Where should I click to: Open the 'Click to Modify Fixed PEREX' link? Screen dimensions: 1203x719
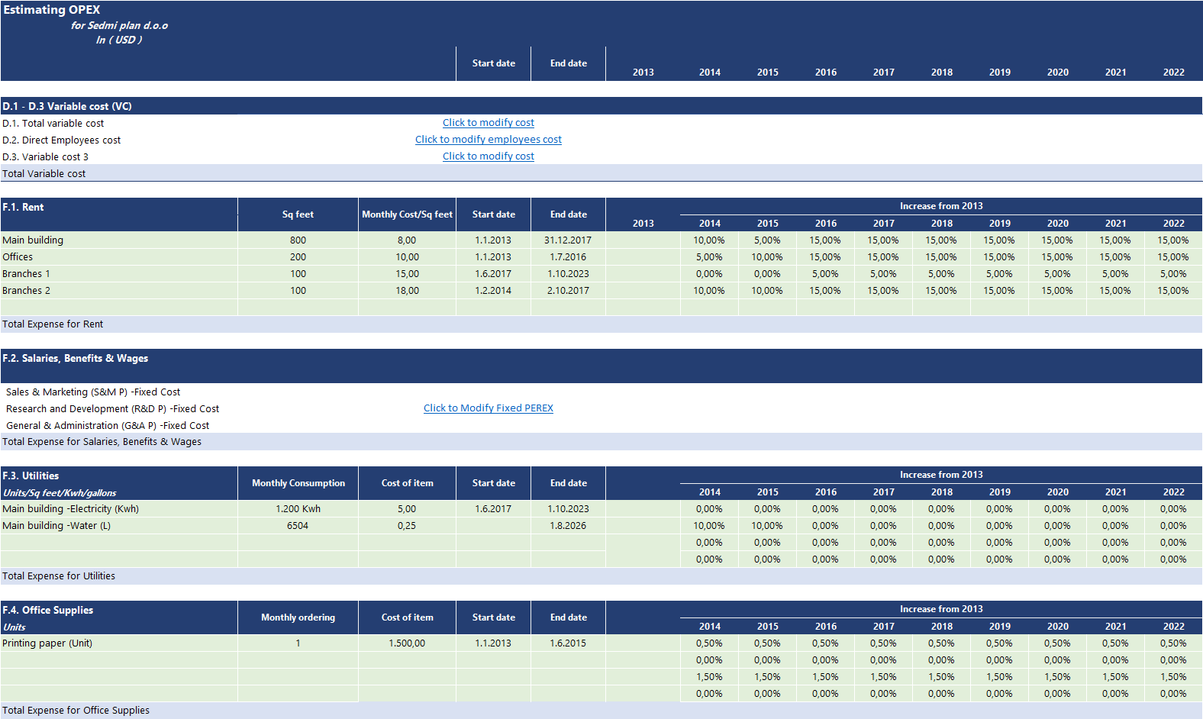pos(488,408)
